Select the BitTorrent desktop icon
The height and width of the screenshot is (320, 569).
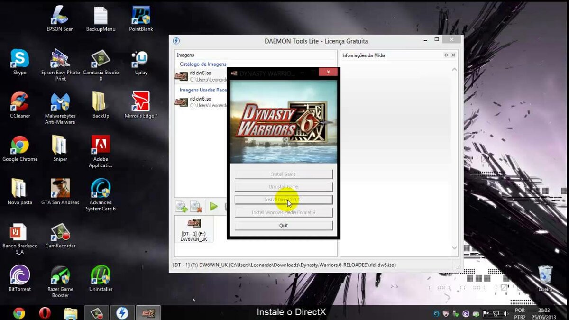tap(20, 278)
